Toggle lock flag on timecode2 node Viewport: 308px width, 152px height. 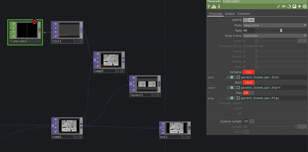pos(14,36)
